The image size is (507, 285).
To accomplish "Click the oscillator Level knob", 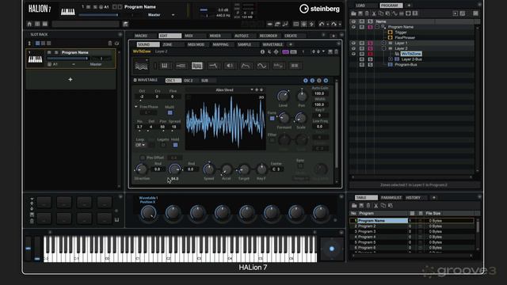I will click(283, 96).
